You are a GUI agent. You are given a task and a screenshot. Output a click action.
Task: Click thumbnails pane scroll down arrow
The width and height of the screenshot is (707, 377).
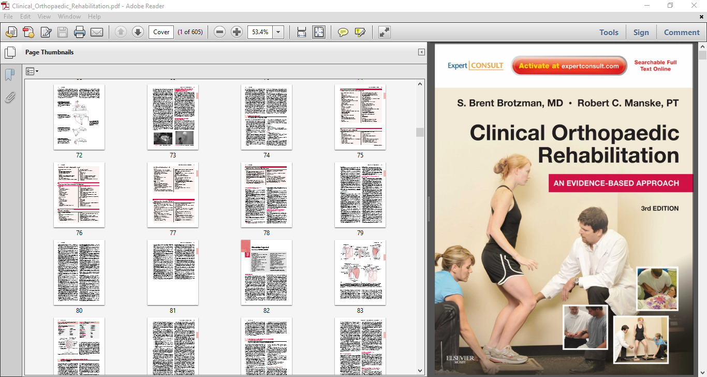coord(420,371)
